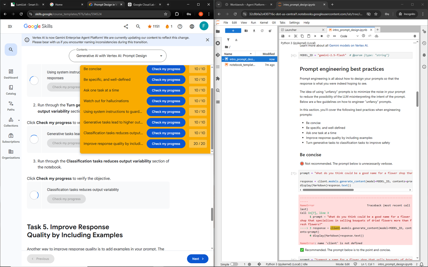Image resolution: width=428 pixels, height=267 pixels.
Task: Toggle file filter funnel icon in file browser
Action: (228, 40)
